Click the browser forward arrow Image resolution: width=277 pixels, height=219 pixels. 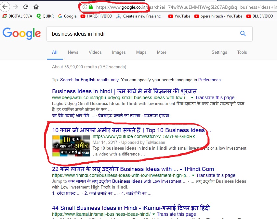[x=15, y=7]
